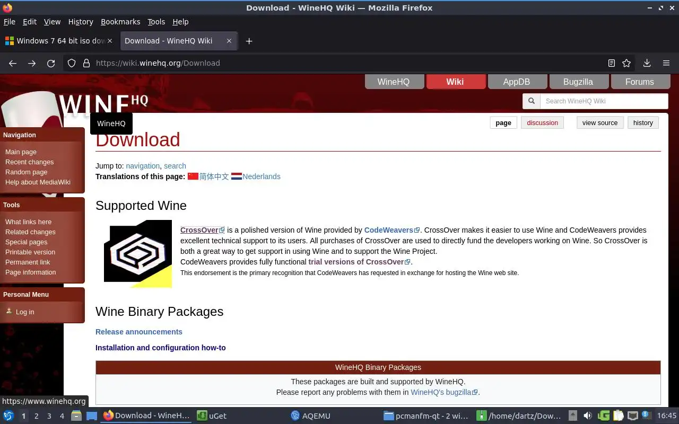Click the WineHQ logo
This screenshot has height=424, width=679.
point(103,104)
